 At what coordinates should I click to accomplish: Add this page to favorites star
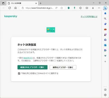click(x=62, y=8)
